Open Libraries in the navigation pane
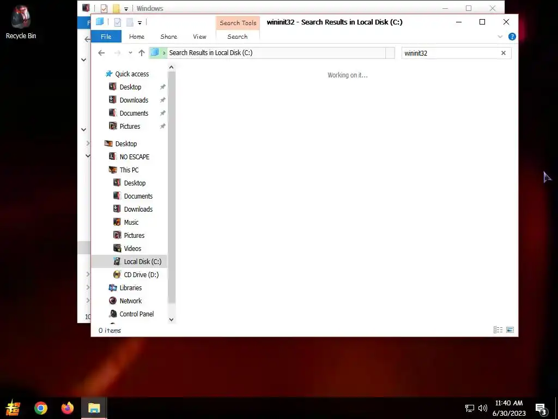Viewport: 558px width, 419px height. (x=130, y=288)
